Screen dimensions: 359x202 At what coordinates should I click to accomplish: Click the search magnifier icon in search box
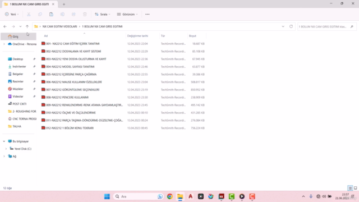pyautogui.click(x=352, y=26)
